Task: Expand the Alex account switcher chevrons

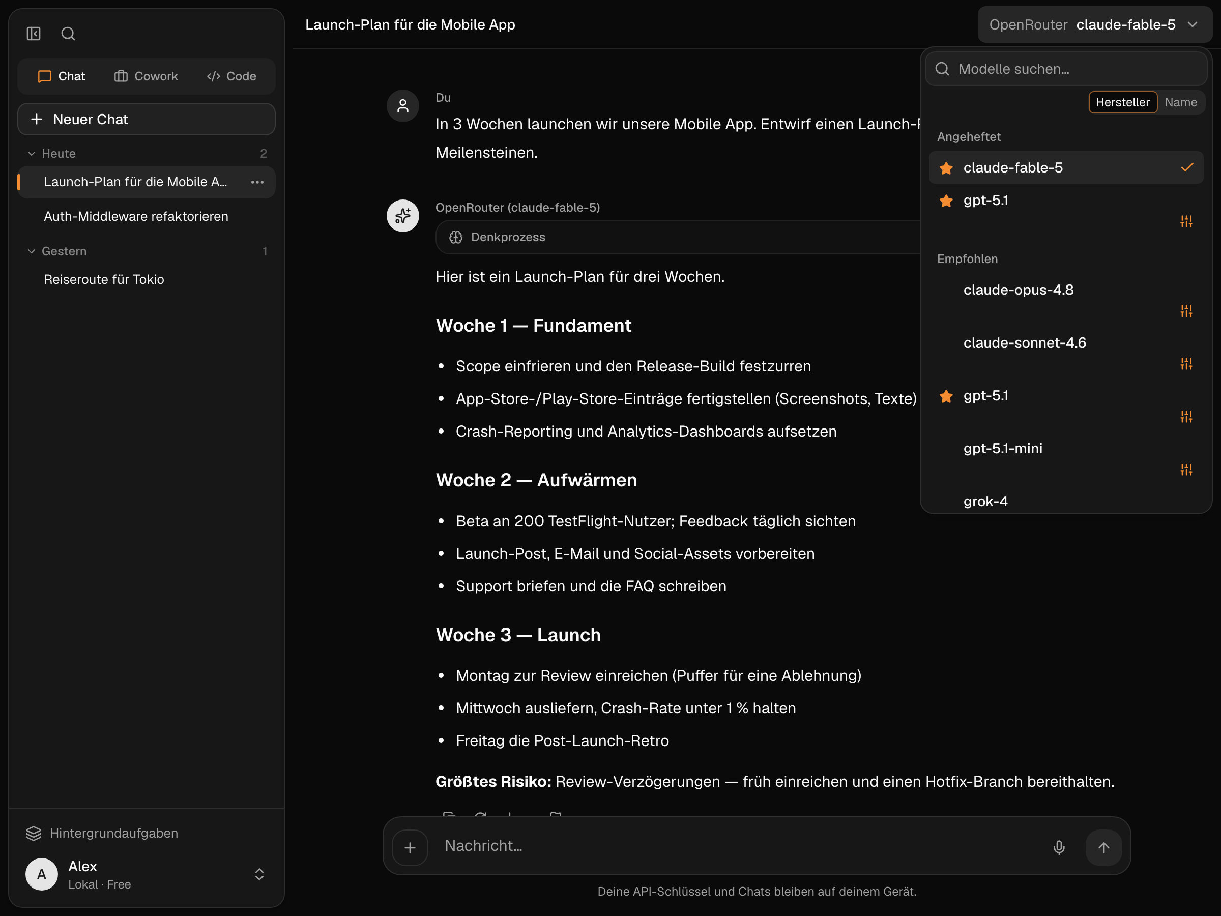Action: click(259, 874)
